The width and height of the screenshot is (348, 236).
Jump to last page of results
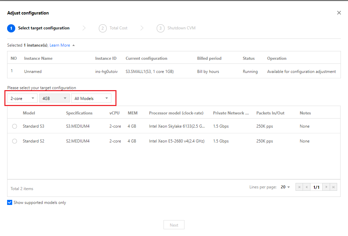pyautogui.click(x=333, y=187)
